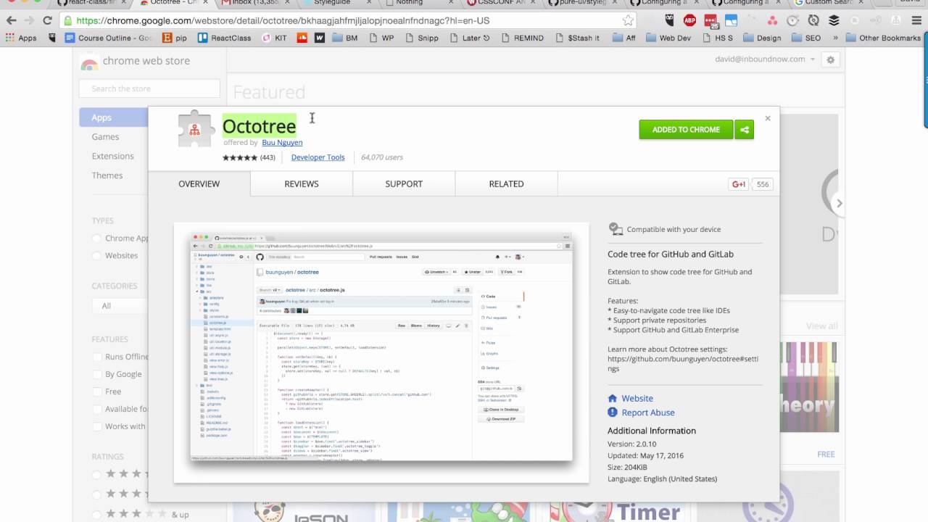Click the home icon next to Website
Image resolution: width=928 pixels, height=522 pixels.
tap(613, 398)
